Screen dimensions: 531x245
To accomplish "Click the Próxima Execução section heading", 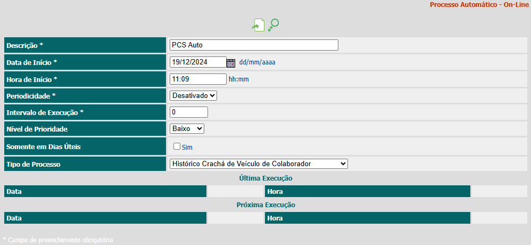I will (265, 205).
